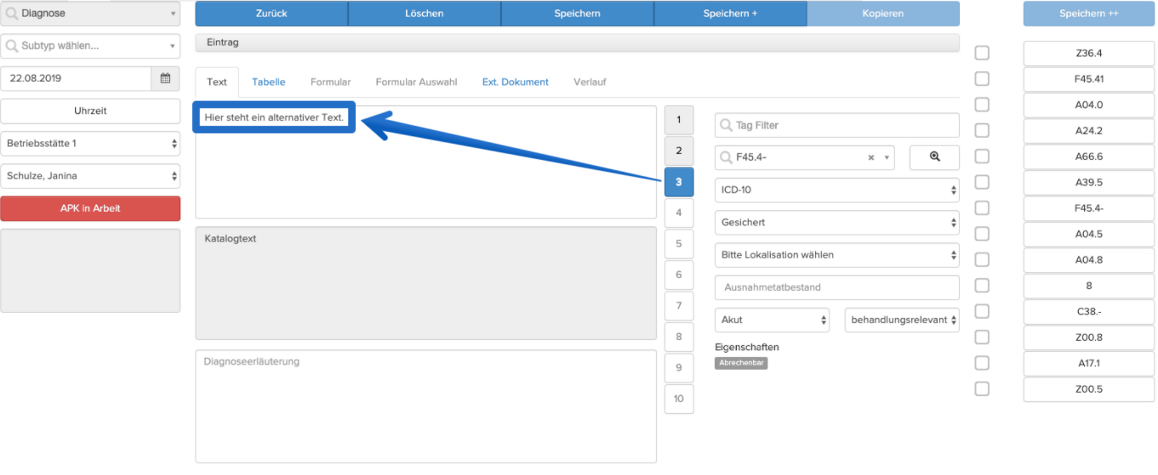Click the Diagnoseerläuterung text area
Image resolution: width=1158 pixels, height=475 pixels.
(x=426, y=406)
